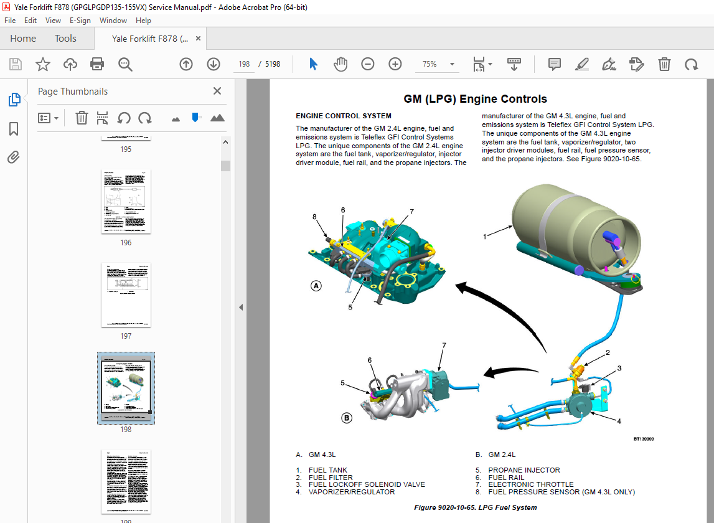
Task: Click the 'FUEL LOCKOFF SOLENOID VALVE' legend entry
Action: (367, 485)
